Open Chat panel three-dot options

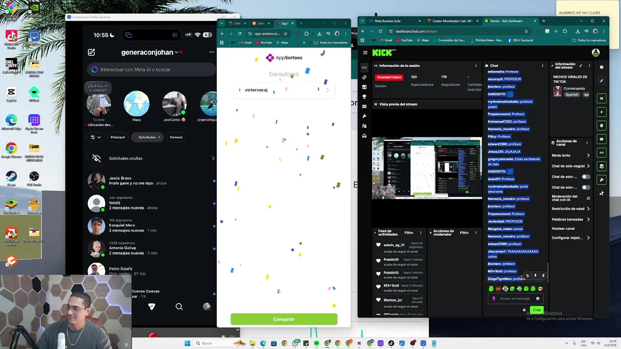[x=542, y=65]
